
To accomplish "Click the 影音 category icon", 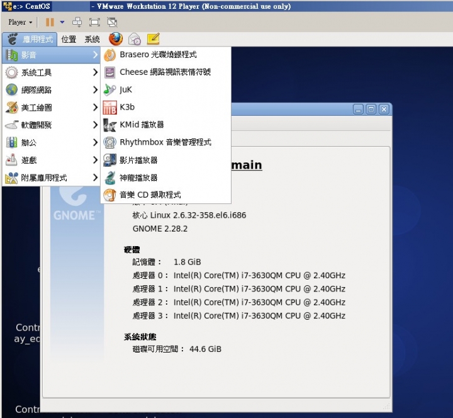I will point(11,55).
